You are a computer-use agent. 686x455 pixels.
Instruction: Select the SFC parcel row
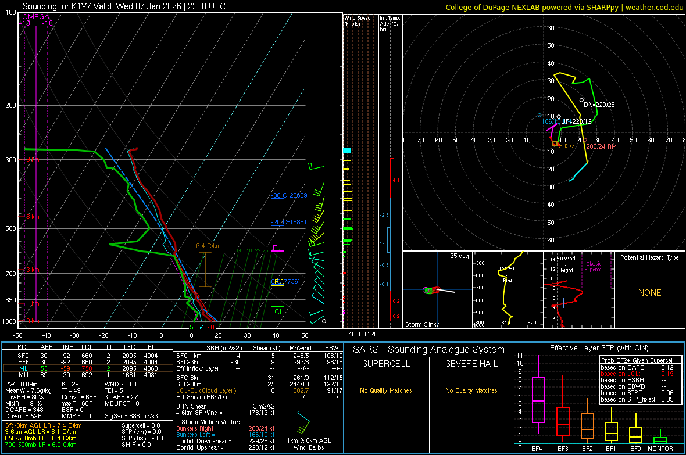coord(88,356)
